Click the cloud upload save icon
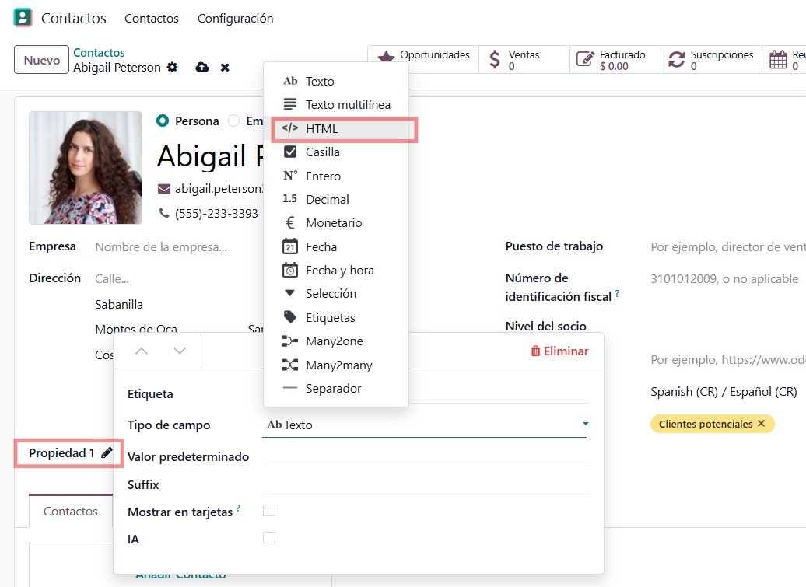This screenshot has width=806, height=587. pyautogui.click(x=202, y=68)
